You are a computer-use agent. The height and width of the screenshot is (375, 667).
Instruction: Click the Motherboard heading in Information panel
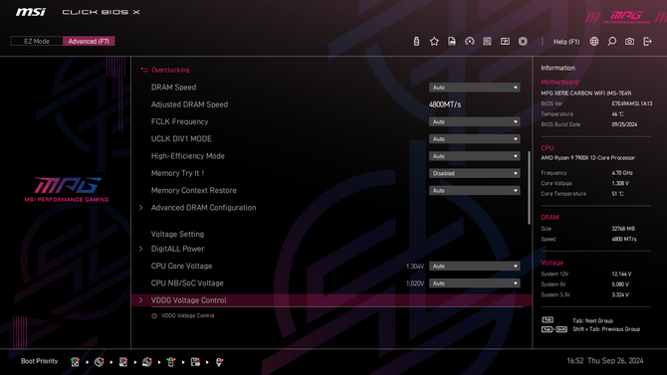559,82
